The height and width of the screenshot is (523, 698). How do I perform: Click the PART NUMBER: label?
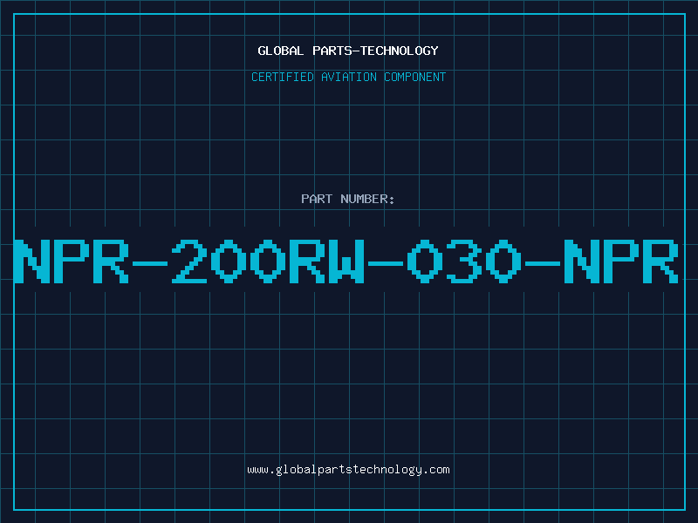pyautogui.click(x=348, y=199)
